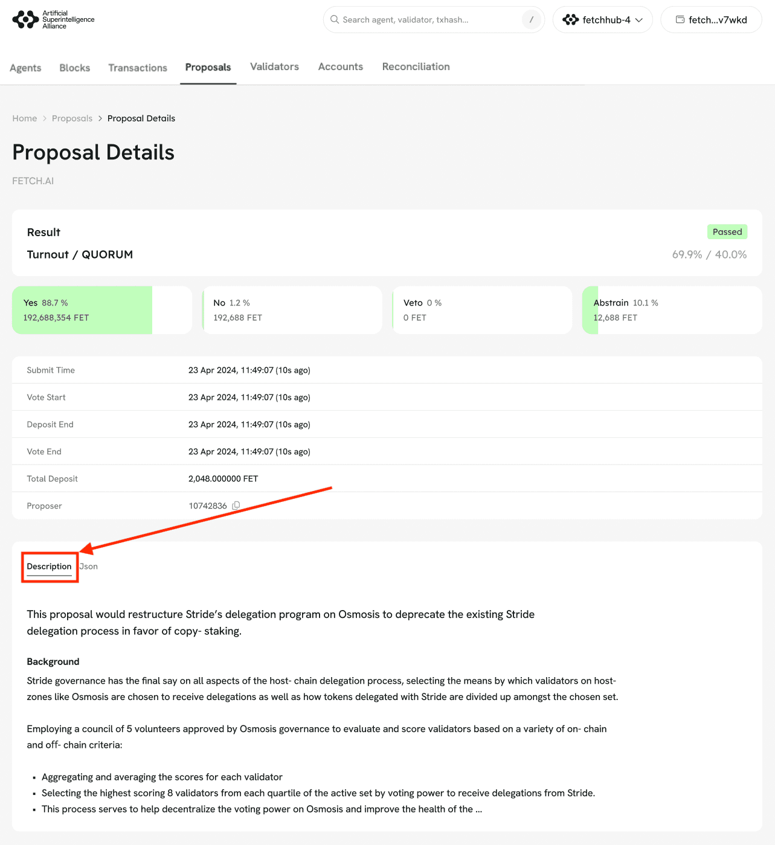
Task: Click the Proposals breadcrumb link
Action: point(72,118)
